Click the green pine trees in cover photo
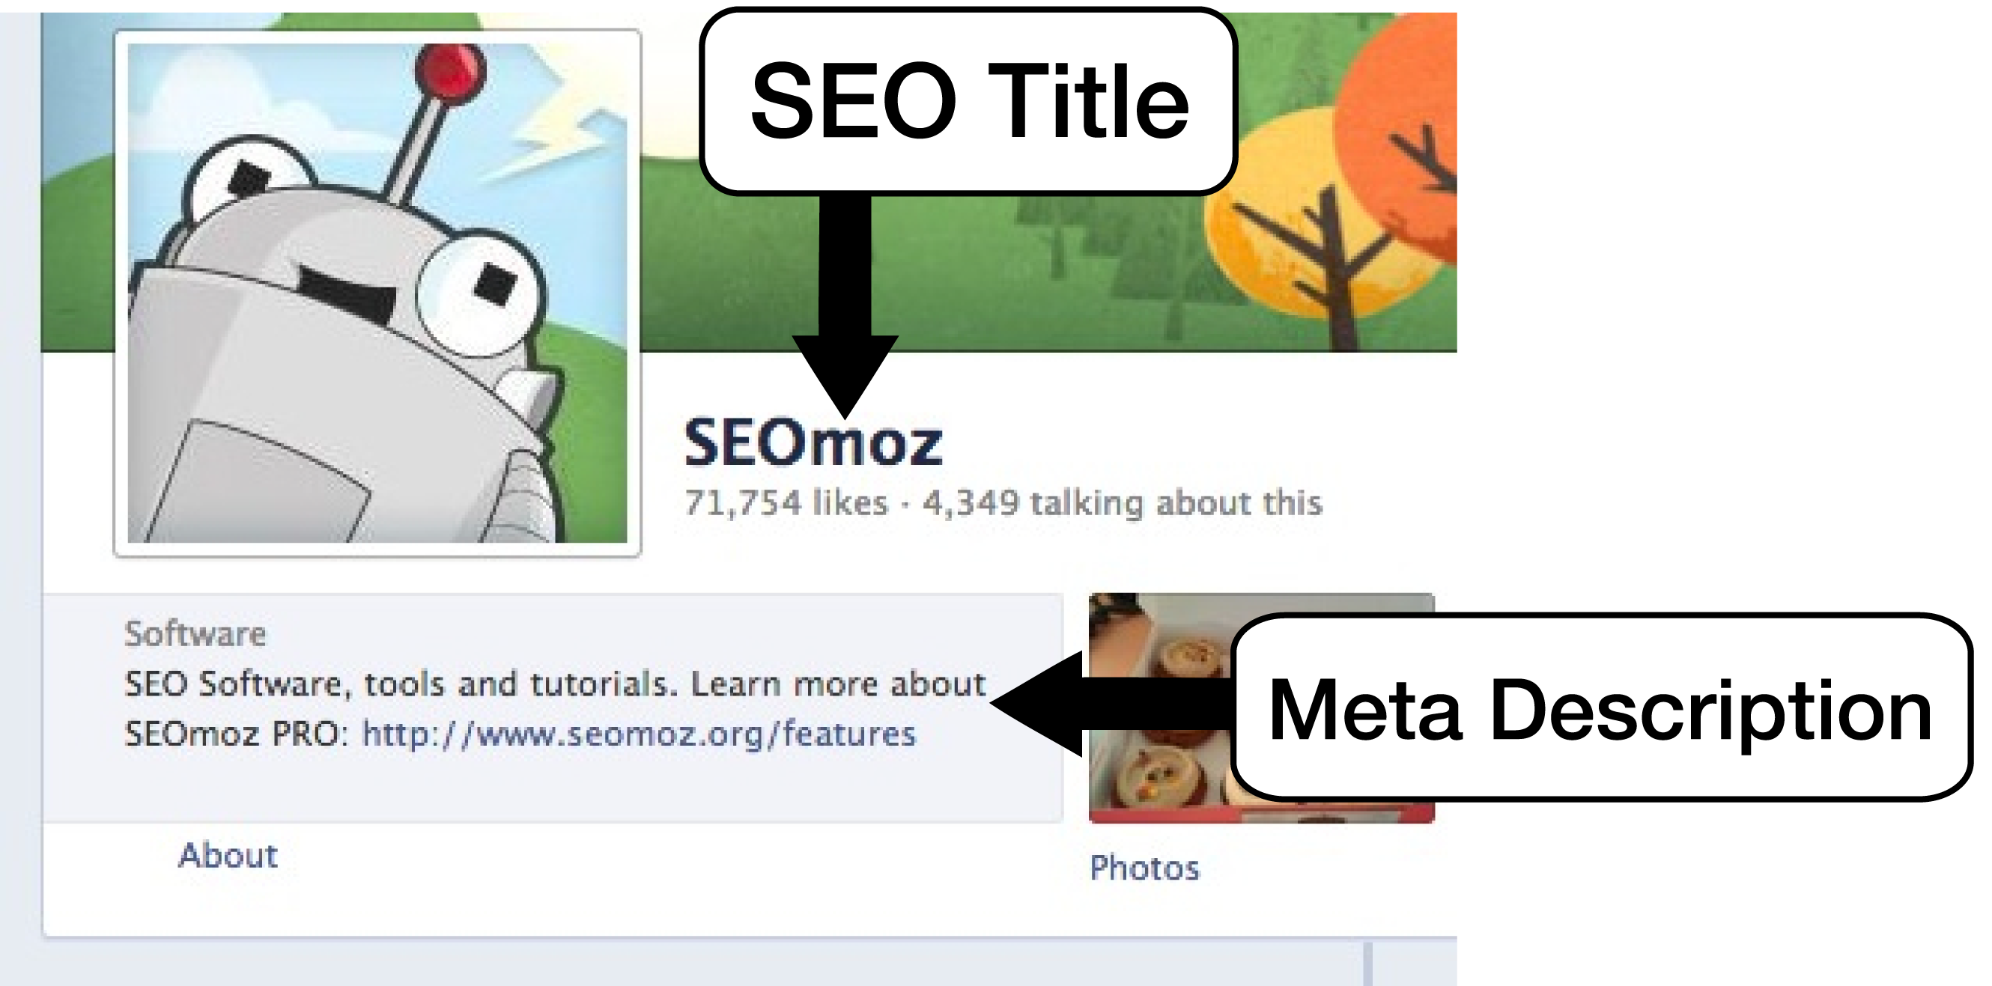 [1098, 248]
